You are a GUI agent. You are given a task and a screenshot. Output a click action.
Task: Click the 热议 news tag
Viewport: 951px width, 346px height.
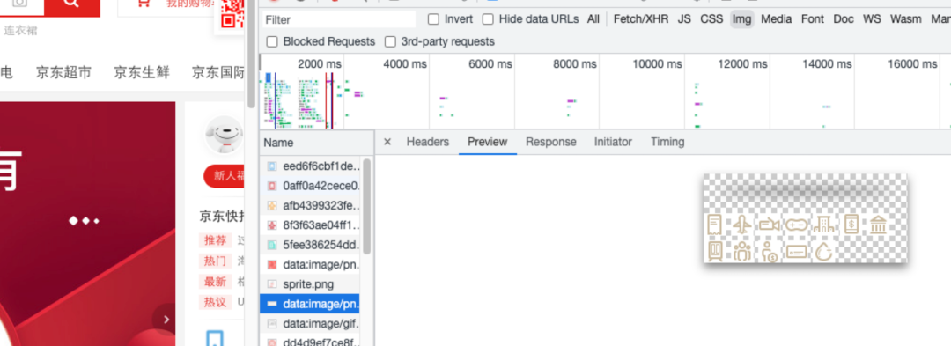[215, 302]
